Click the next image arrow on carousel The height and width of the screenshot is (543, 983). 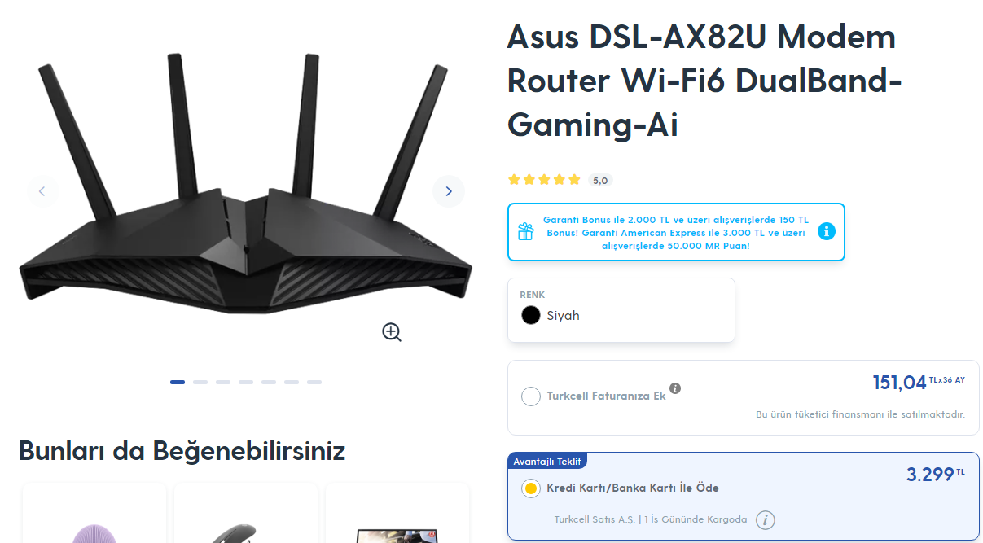point(448,191)
